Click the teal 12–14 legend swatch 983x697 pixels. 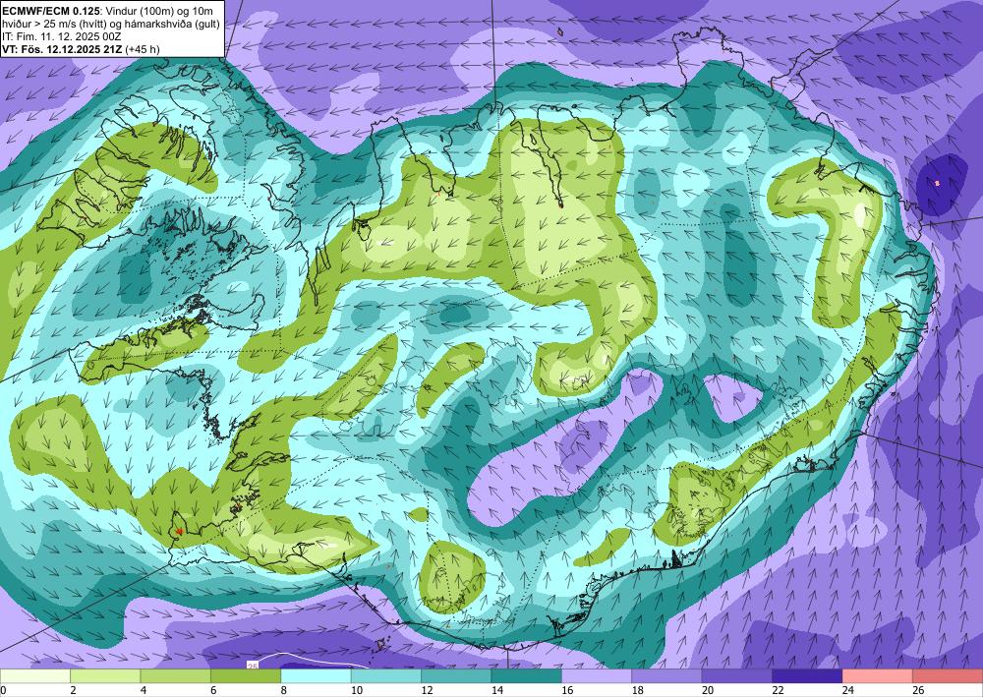click(456, 676)
